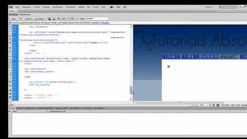This screenshot has height=139, width=247.
Task: Click the Open Documents icon in coding toolbar
Action: pyautogui.click(x=10, y=27)
